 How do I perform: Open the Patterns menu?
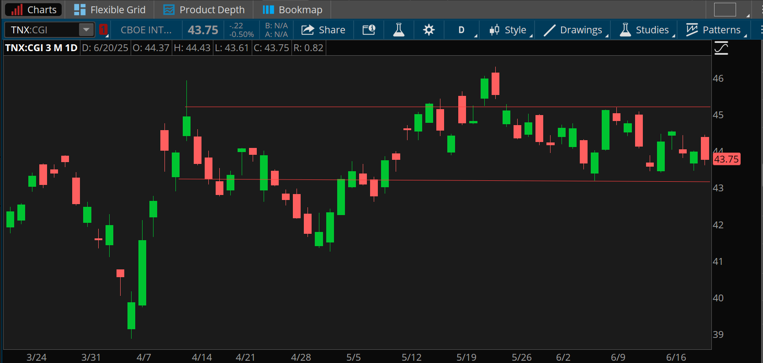click(x=713, y=30)
